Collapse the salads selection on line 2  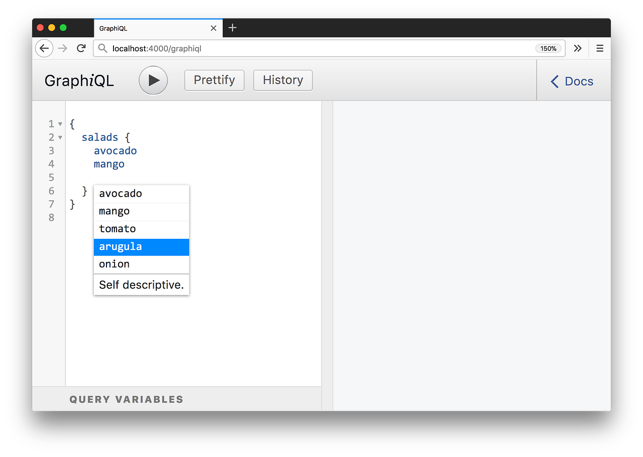59,137
